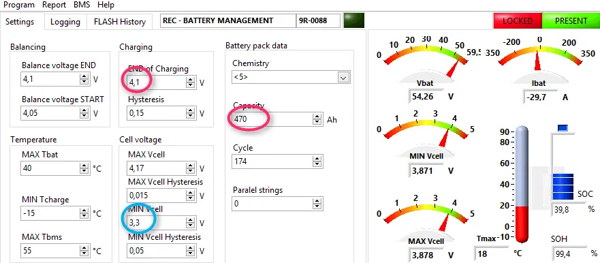Viewport: 600px width, 263px height.
Task: Click the blue SOC battery level bar
Action: coord(563,186)
